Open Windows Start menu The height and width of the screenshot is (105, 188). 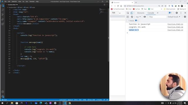2,103
